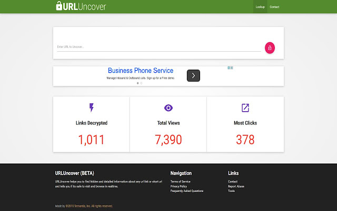Click the eye Total Views icon
The image size is (337, 211).
pyautogui.click(x=168, y=108)
